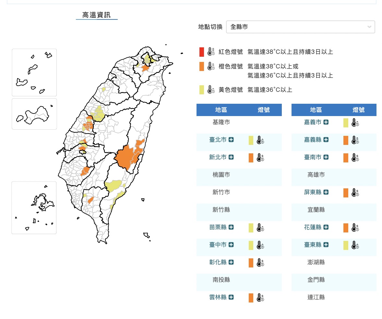Expand the 雲林縣 plus icon
The height and width of the screenshot is (319, 382).
(x=231, y=297)
